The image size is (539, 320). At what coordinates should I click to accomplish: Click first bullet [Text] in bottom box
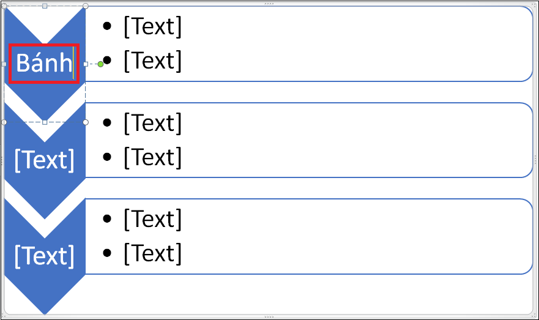point(152,219)
